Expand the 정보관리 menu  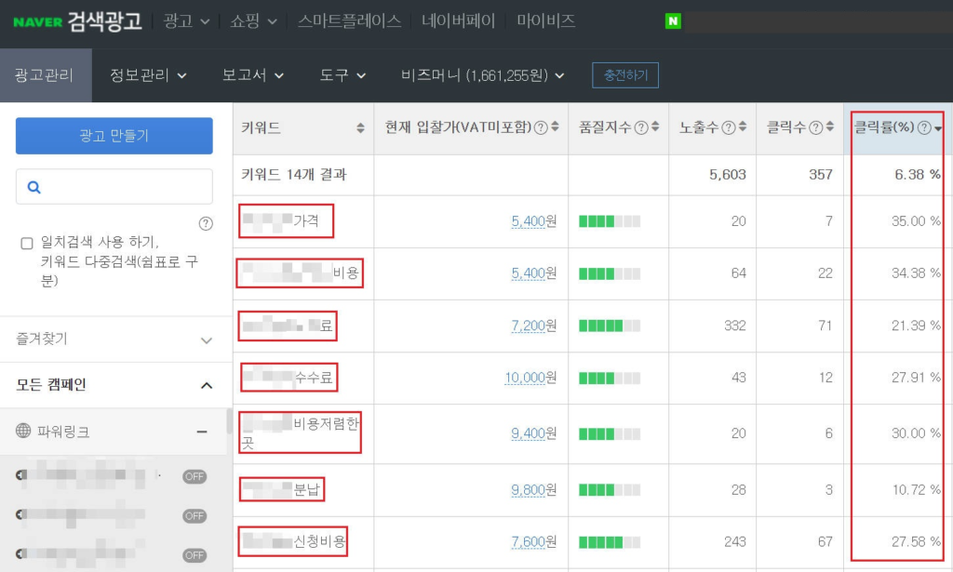point(148,75)
